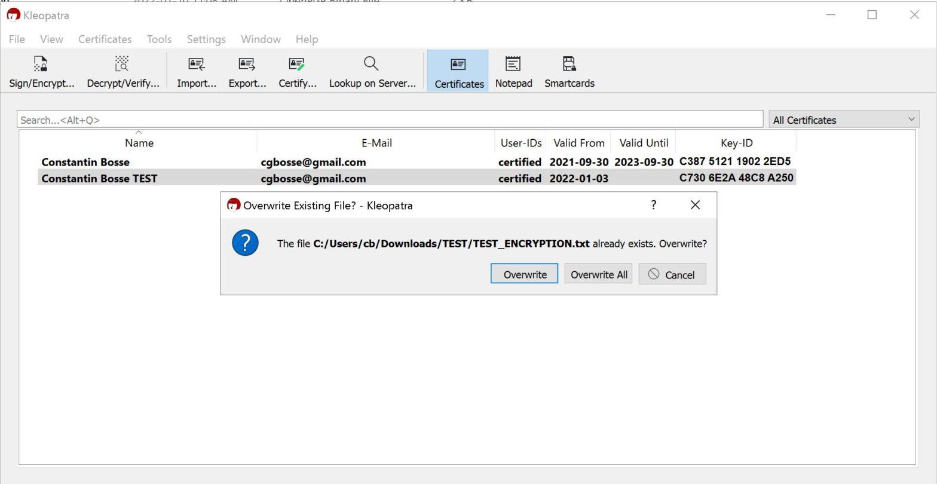Click the Overwrite button
937x484 pixels.
524,274
